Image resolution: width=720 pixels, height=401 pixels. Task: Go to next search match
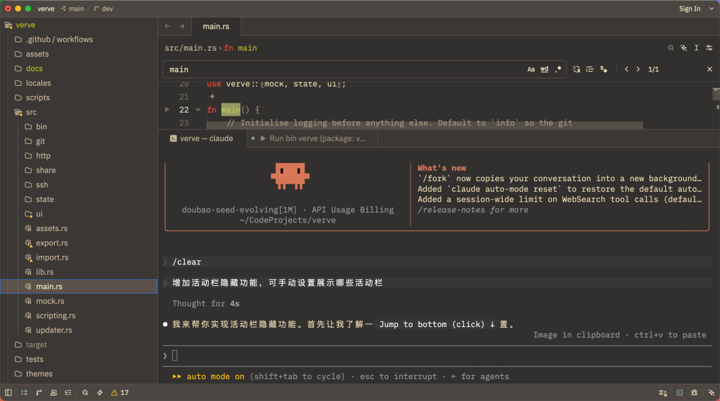click(638, 69)
